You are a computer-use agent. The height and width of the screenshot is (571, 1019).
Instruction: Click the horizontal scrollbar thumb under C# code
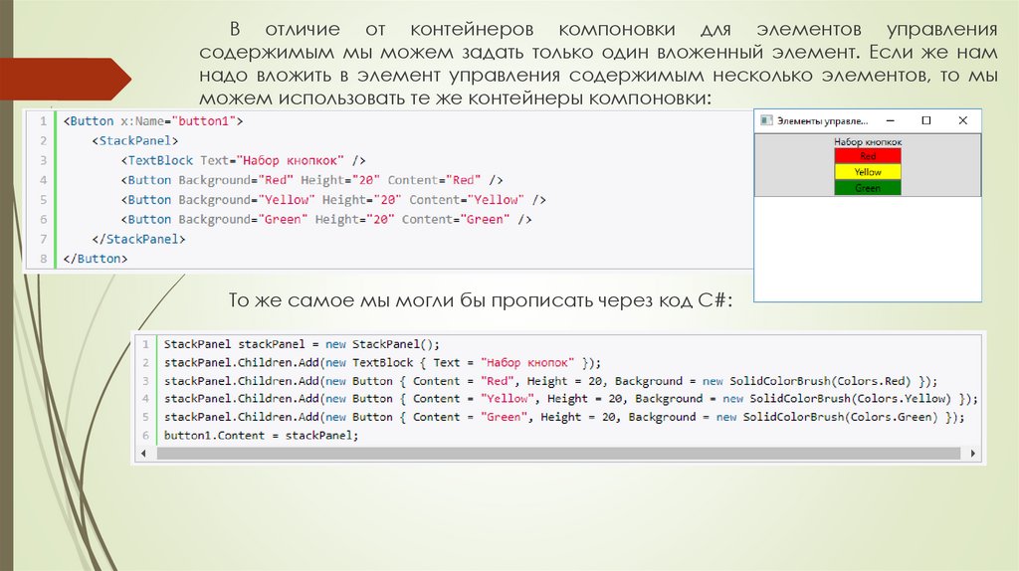(x=559, y=454)
